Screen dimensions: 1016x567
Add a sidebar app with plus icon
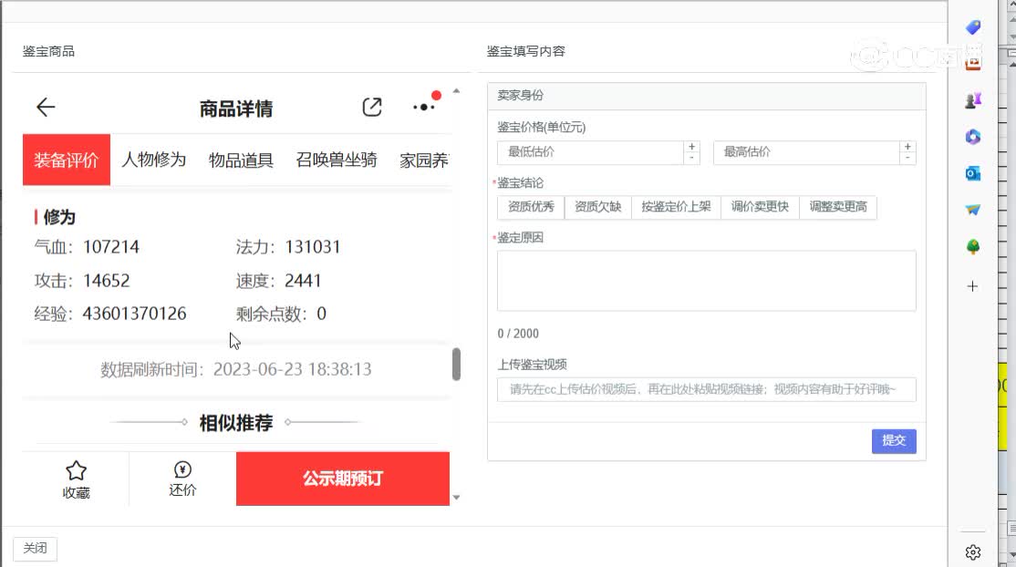[x=972, y=286]
